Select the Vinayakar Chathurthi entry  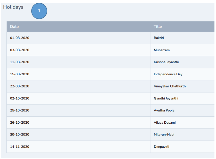pyautogui.click(x=77, y=86)
